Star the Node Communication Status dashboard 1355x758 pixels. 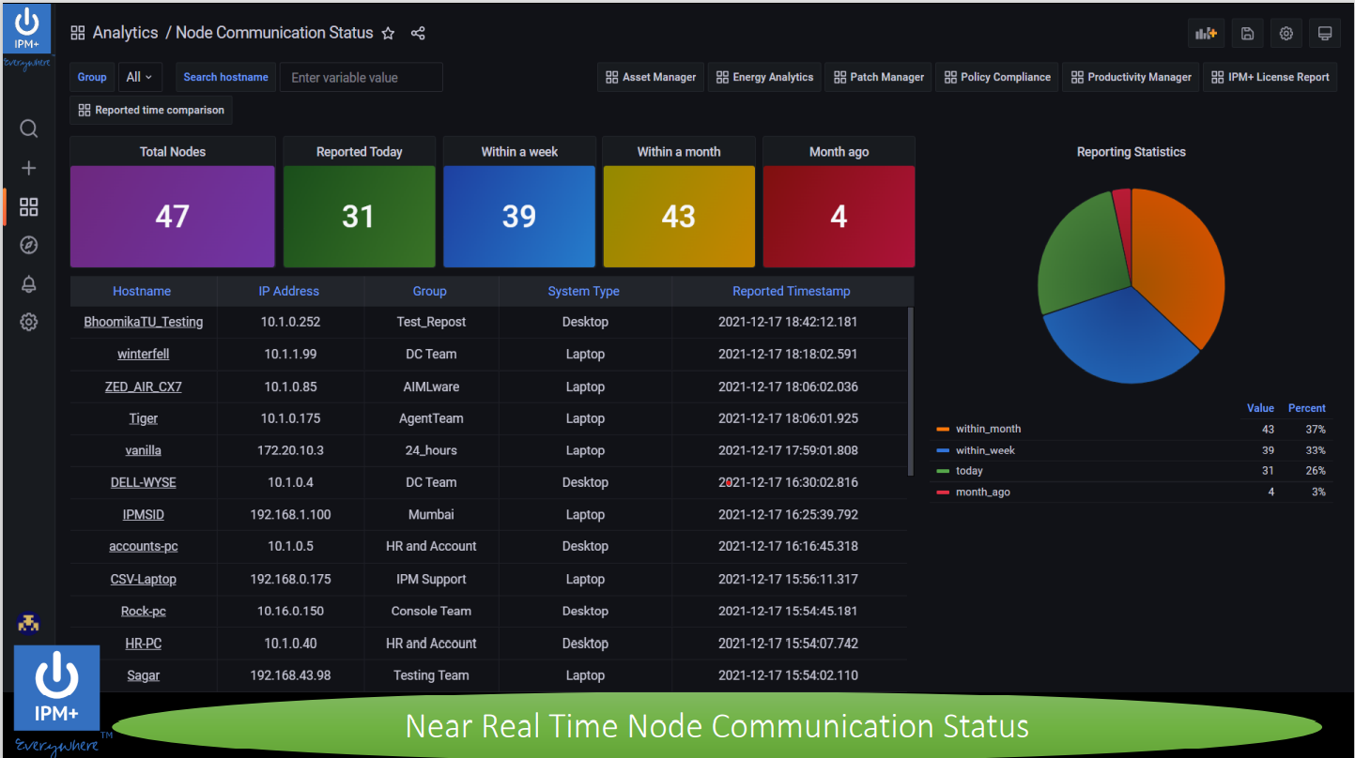388,34
